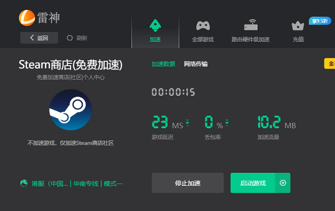Open the 充值 crown tab

tap(298, 31)
